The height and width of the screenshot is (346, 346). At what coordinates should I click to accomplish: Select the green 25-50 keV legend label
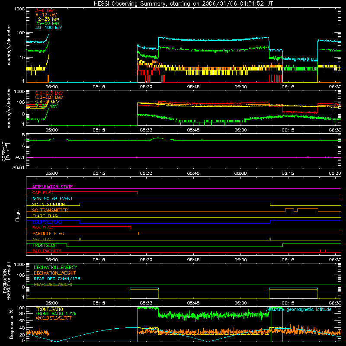point(48,23)
